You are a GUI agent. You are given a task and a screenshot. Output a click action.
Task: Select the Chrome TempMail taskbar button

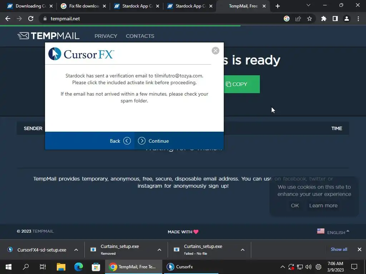(134, 267)
